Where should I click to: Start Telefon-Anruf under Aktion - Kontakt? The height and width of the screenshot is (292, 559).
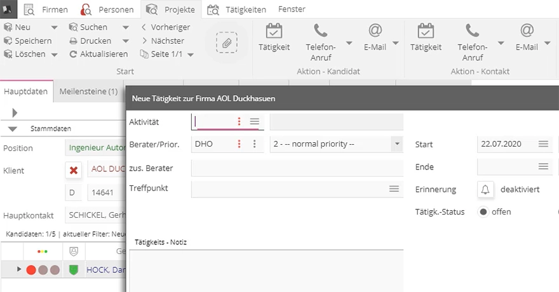(473, 43)
